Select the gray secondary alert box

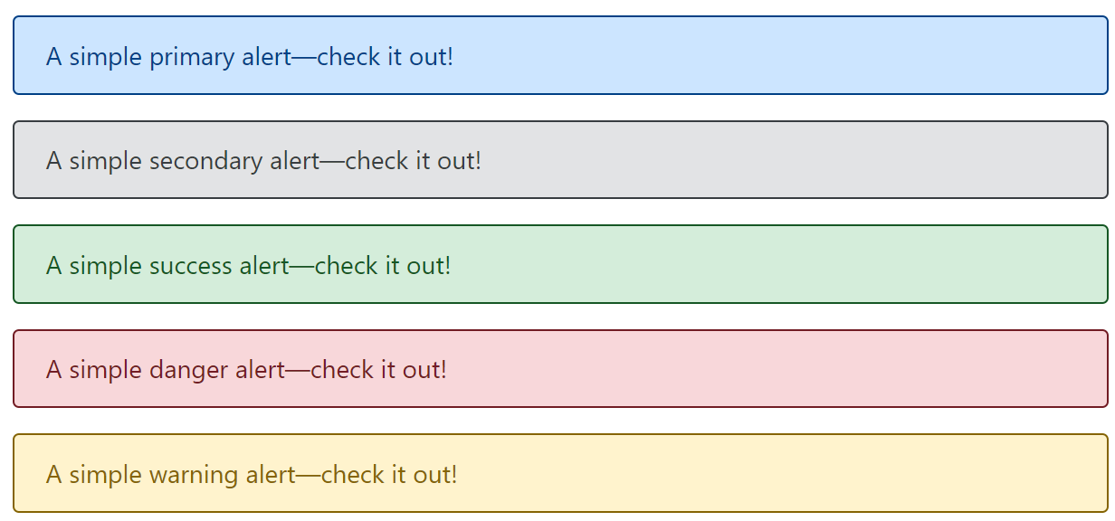click(557, 159)
